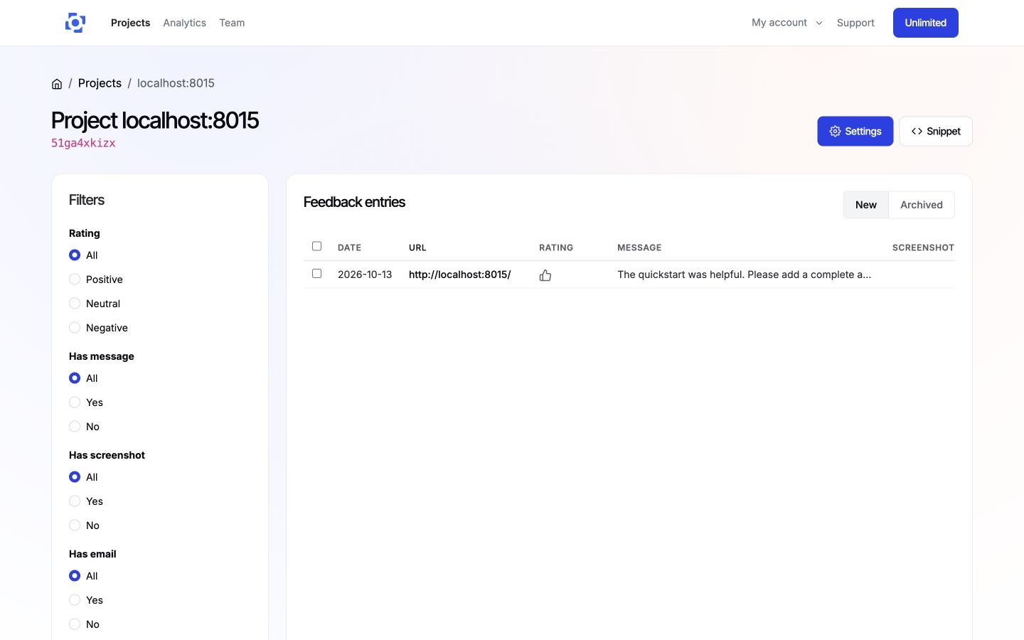Screen dimensions: 1024x640
Task: Click the DATE column header
Action: (349, 247)
